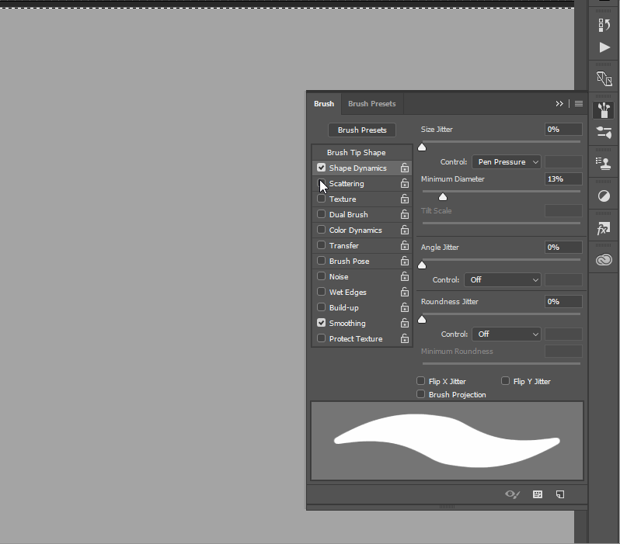Lock the Dual Brush settings

405,214
